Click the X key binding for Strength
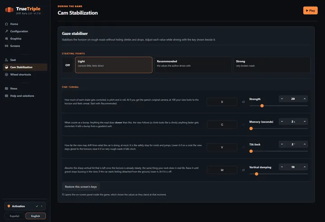Screen dimensions: 325x222 222,102
